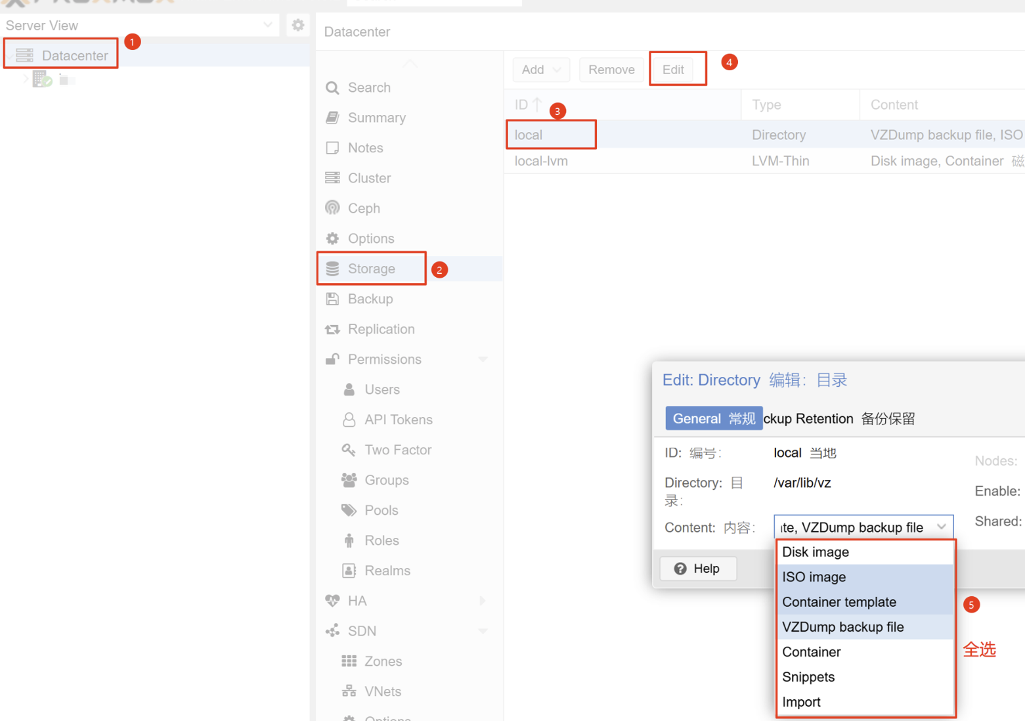
Task: Click the HA heartbeat icon
Action: [332, 601]
